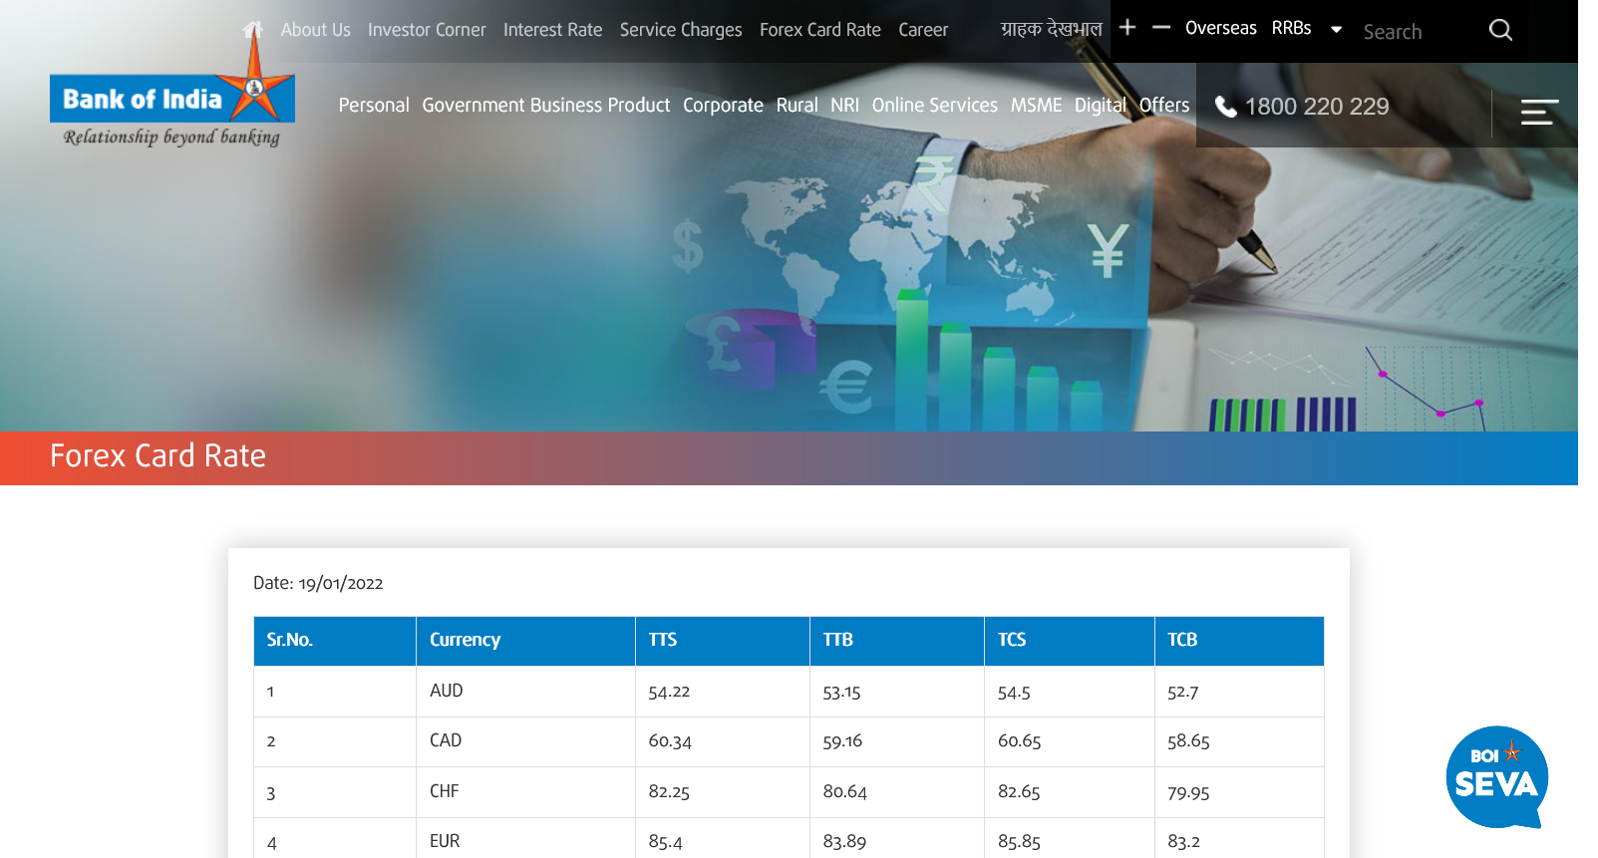The height and width of the screenshot is (858, 1598).
Task: Expand the dropdown arrow after RRBs
Action: tap(1337, 30)
